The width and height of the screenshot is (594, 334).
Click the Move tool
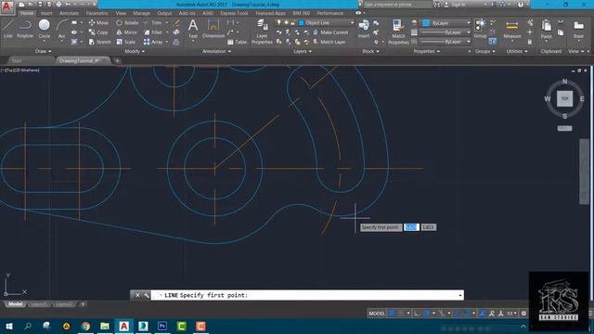pyautogui.click(x=98, y=22)
